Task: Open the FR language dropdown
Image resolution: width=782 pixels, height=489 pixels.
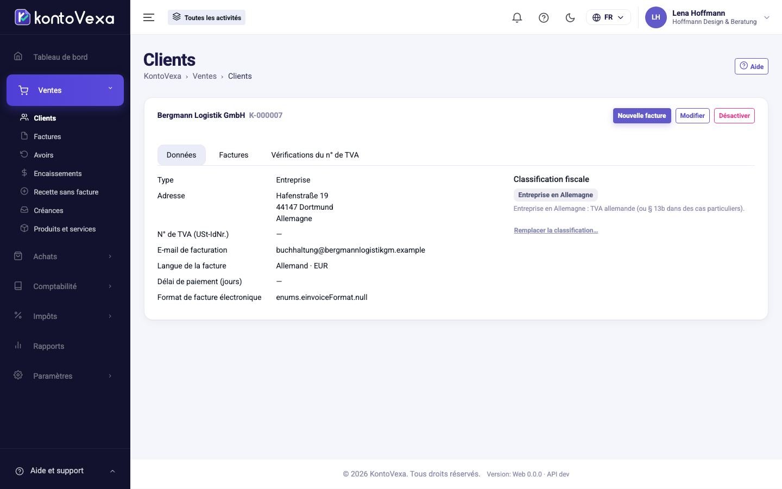Action: (608, 17)
